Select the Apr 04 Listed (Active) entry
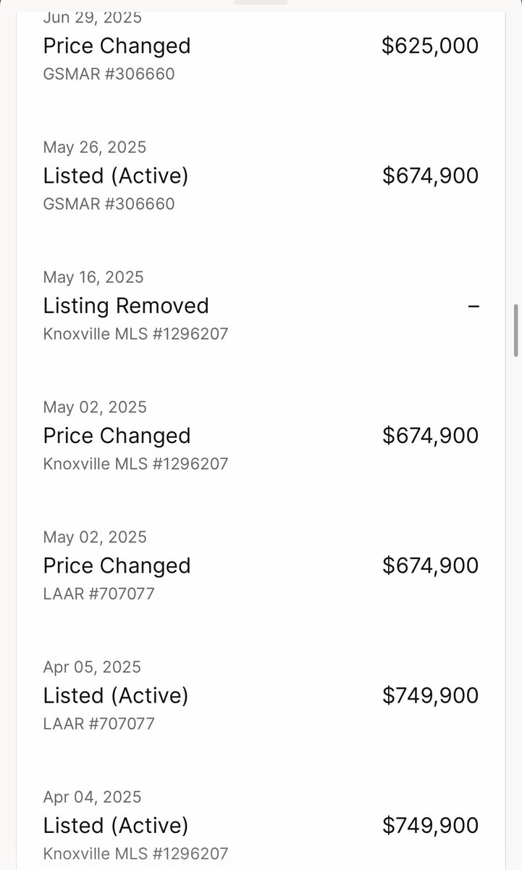The height and width of the screenshot is (870, 522). (261, 825)
